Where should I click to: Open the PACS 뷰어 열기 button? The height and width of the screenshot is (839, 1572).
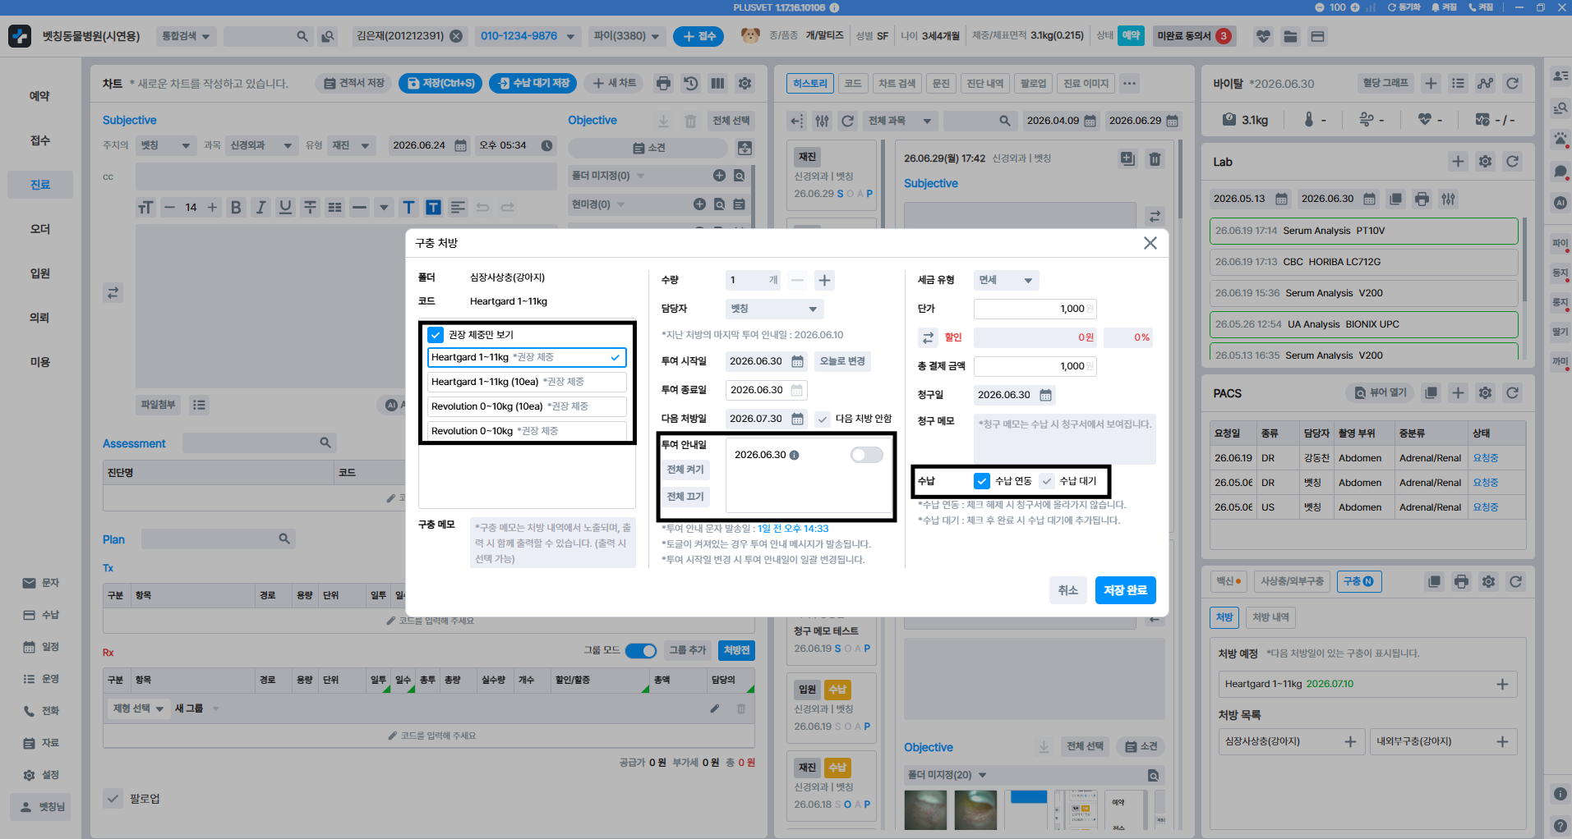(1381, 393)
